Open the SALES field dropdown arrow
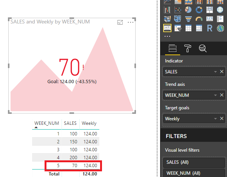Screen dimensions: 227x177 (x=215, y=72)
